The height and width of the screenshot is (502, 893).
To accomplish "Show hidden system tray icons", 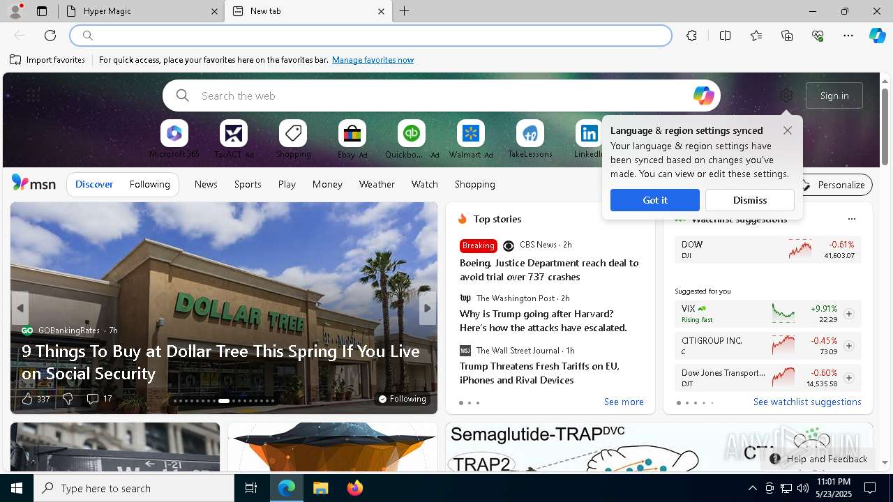I will [752, 488].
